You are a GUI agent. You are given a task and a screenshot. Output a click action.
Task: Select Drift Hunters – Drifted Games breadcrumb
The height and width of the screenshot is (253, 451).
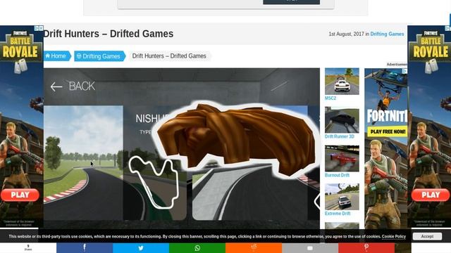pos(169,56)
